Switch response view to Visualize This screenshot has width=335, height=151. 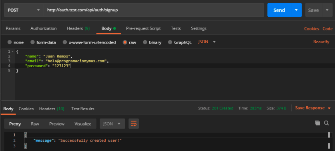pos(83,124)
